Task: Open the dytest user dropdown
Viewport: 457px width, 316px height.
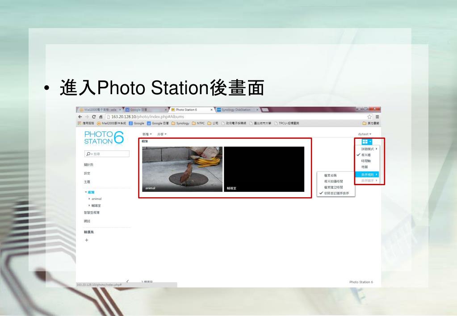Action: pos(365,134)
